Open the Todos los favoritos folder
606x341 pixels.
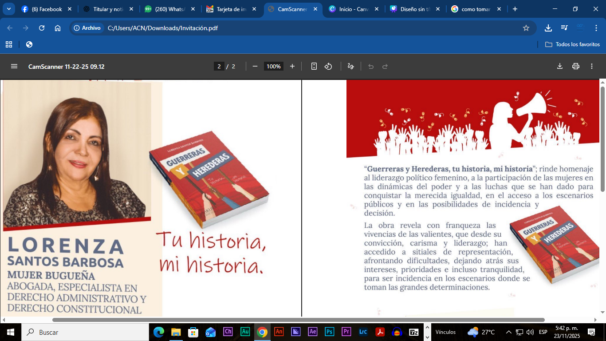coord(572,44)
